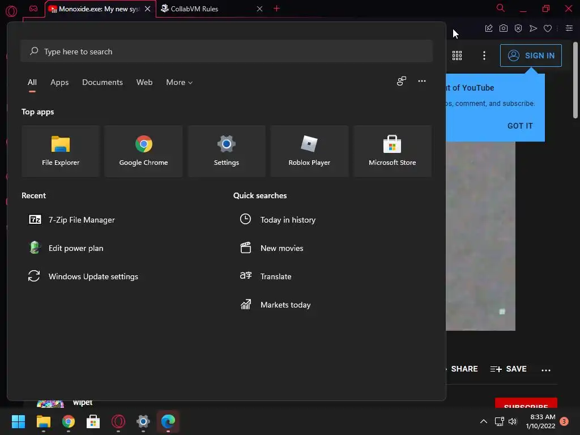Close the CollabVM Rules tab

point(259,9)
